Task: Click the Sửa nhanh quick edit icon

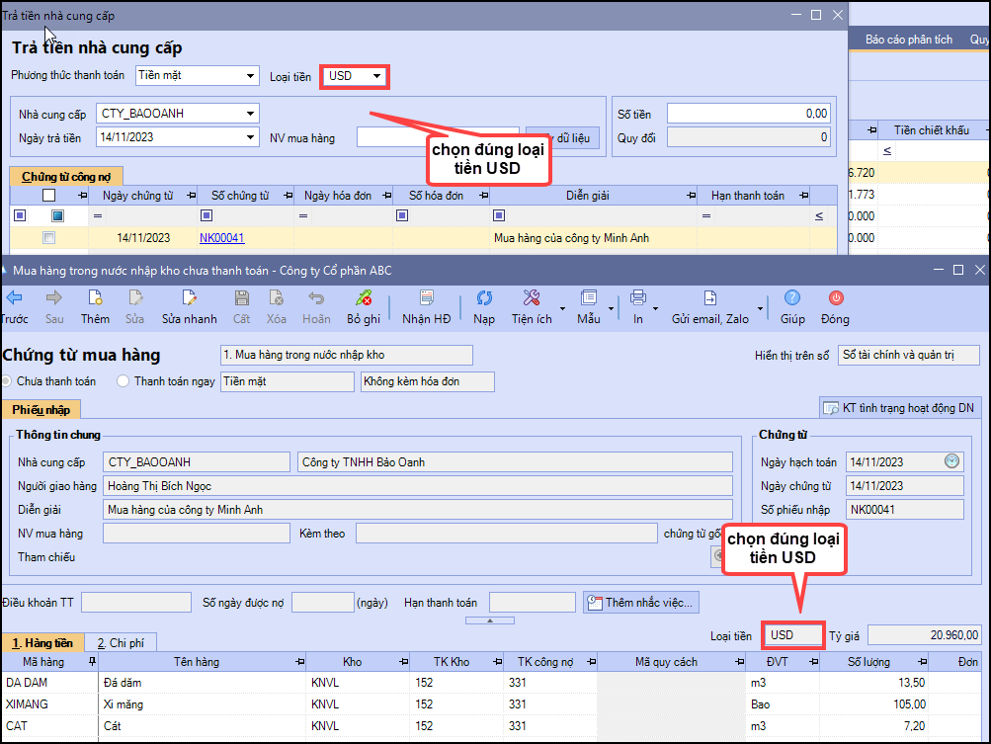Action: tap(189, 298)
